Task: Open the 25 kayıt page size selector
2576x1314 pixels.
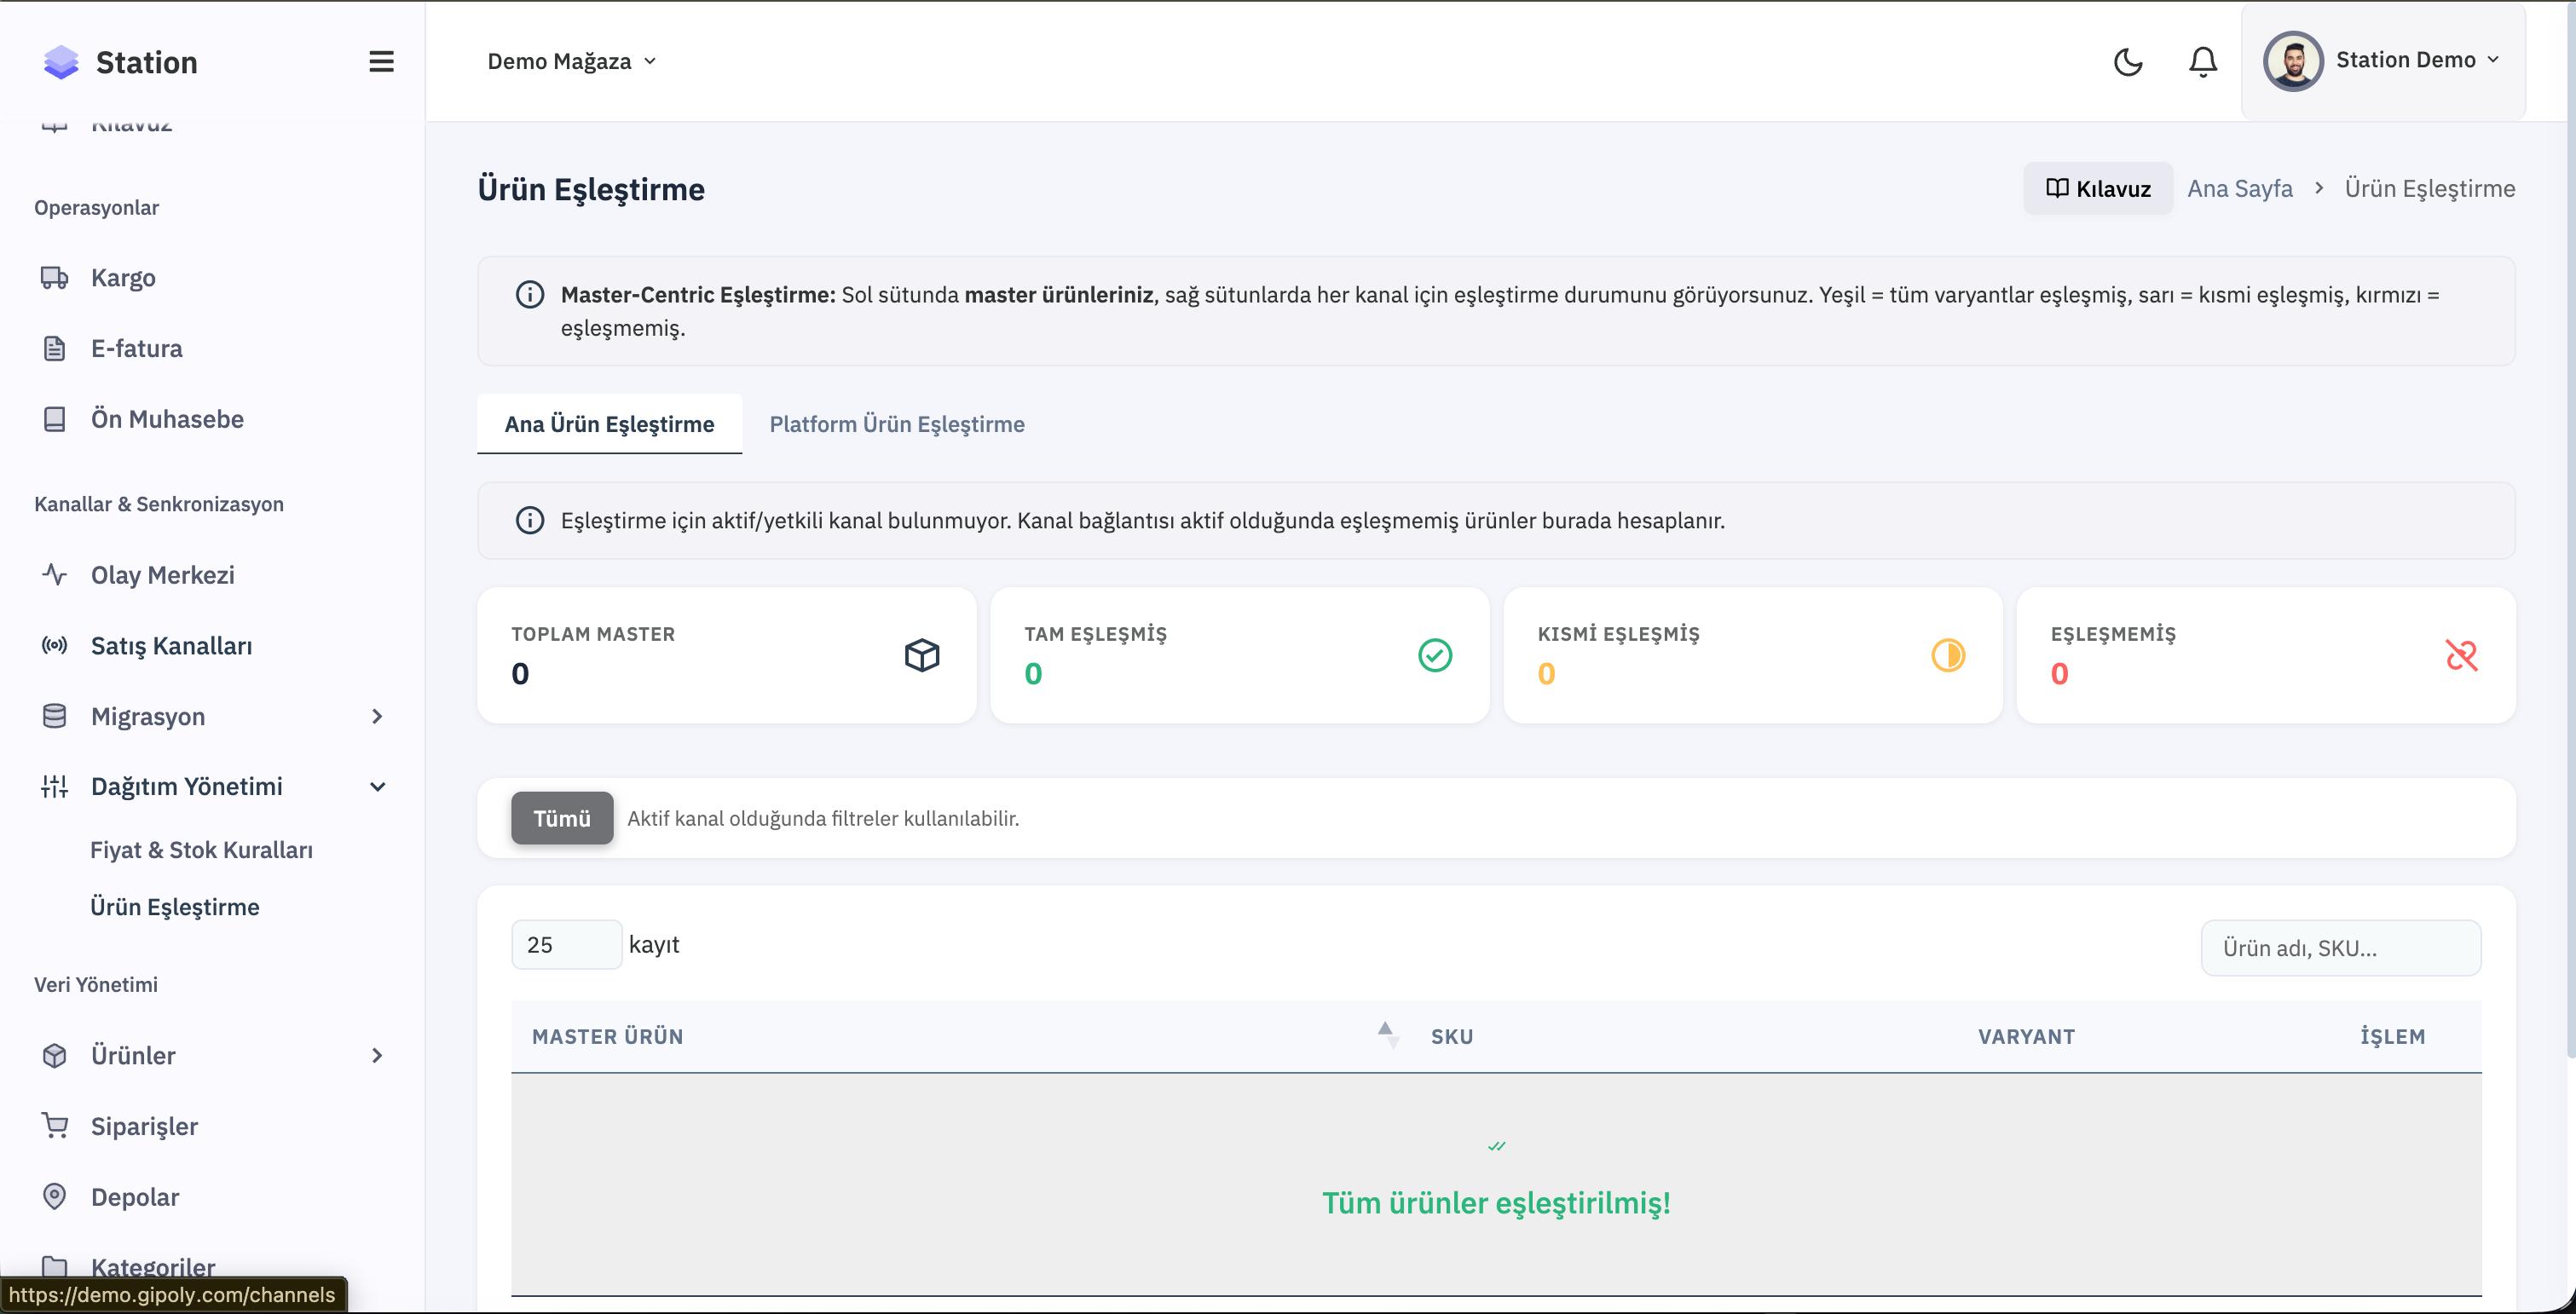Action: (x=566, y=944)
